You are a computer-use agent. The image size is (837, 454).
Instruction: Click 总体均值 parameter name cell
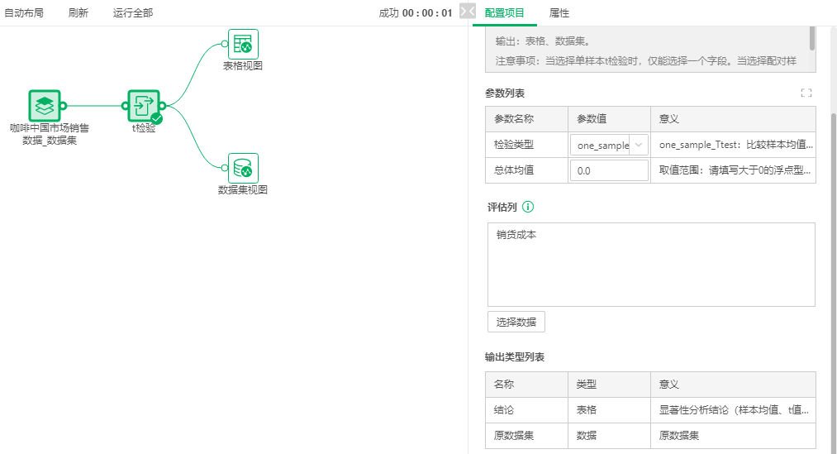point(526,170)
